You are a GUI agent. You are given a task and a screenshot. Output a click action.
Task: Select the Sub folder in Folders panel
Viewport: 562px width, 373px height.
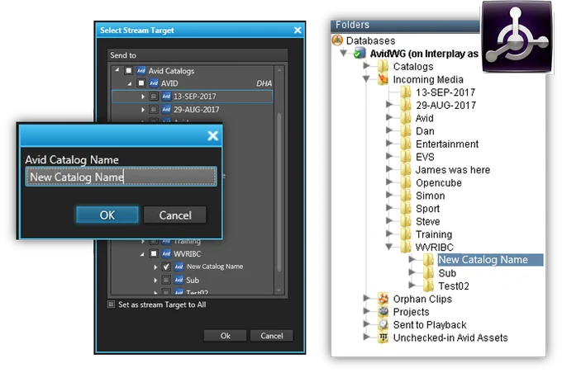447,273
